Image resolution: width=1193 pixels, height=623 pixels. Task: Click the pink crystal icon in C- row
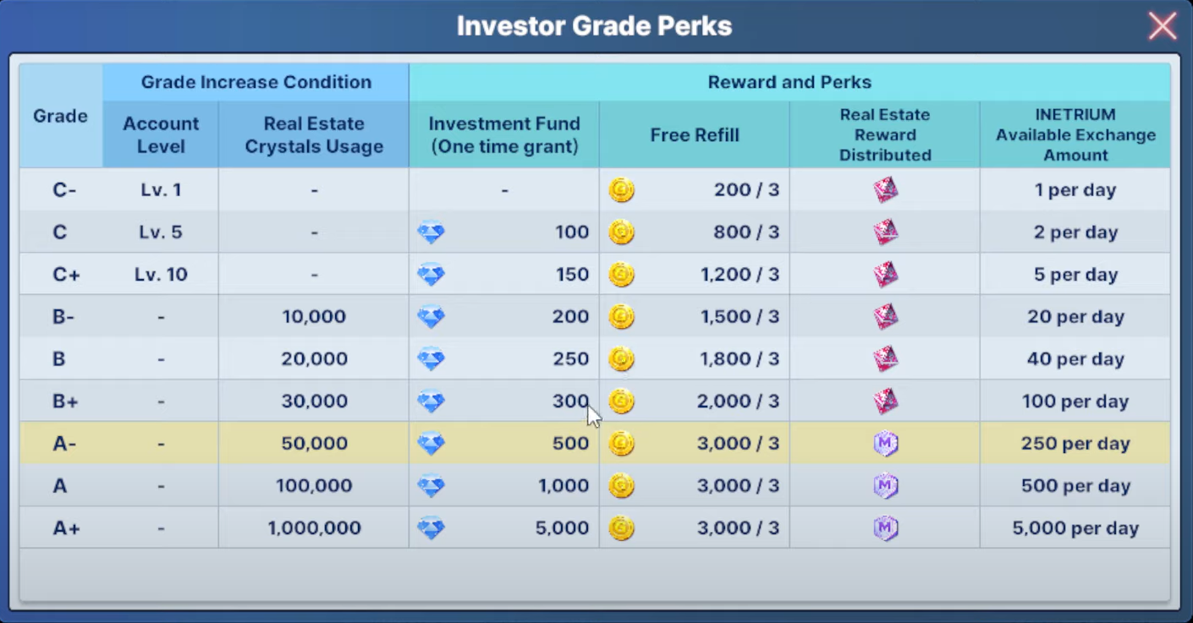pyautogui.click(x=885, y=189)
